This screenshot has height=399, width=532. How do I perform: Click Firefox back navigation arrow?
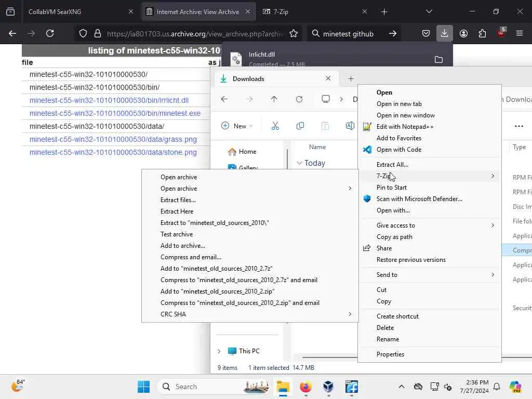tap(12, 34)
